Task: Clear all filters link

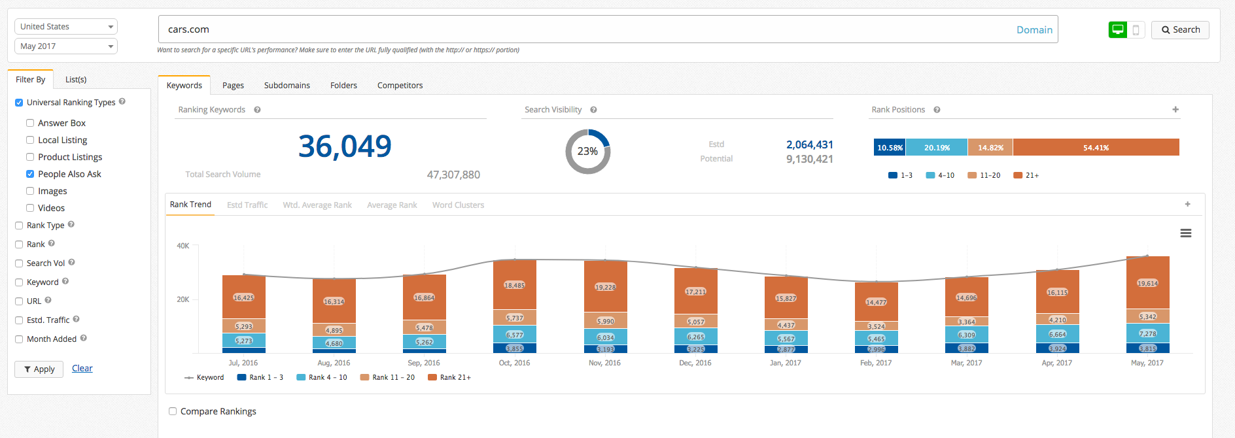Action: pyautogui.click(x=82, y=368)
